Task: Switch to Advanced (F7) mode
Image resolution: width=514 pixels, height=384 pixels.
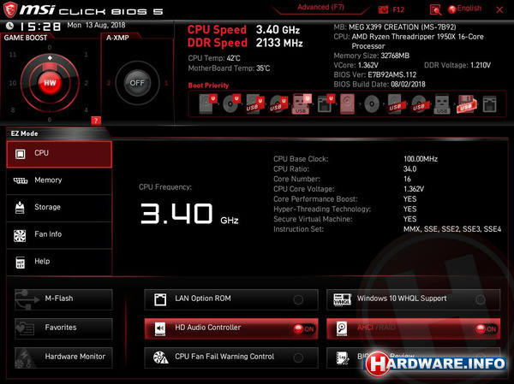Action: point(320,7)
